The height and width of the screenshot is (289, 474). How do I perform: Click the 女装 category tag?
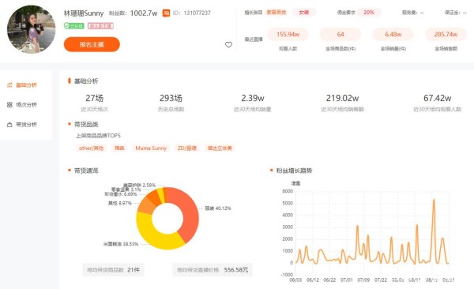coord(304,13)
